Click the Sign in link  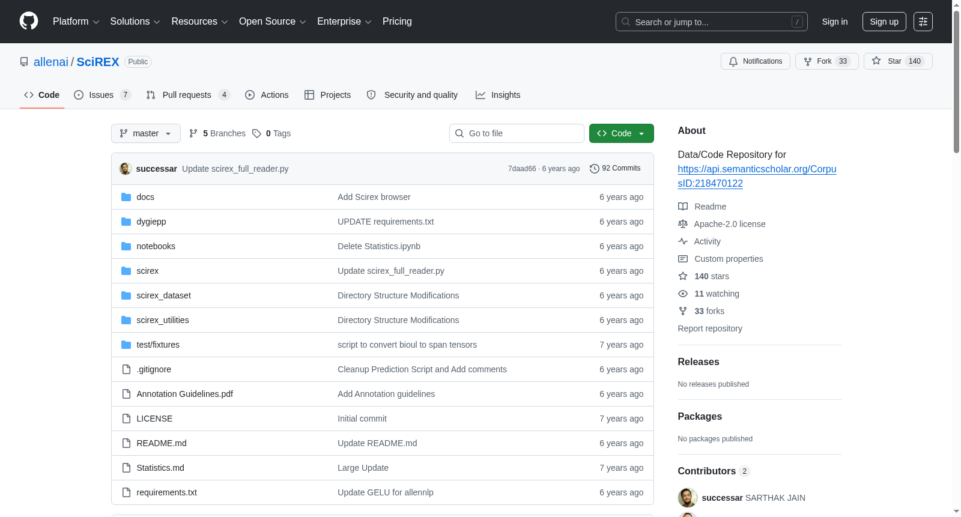click(835, 22)
